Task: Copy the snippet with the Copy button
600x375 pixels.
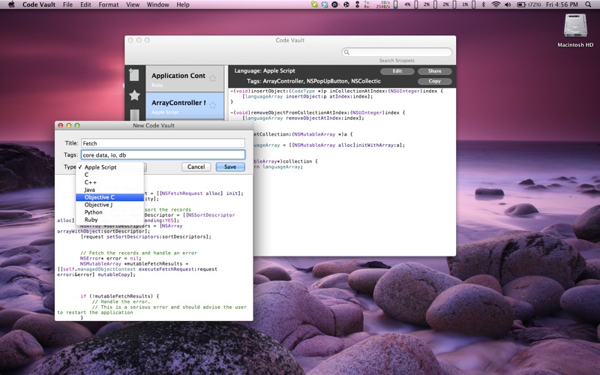Action: click(x=435, y=81)
